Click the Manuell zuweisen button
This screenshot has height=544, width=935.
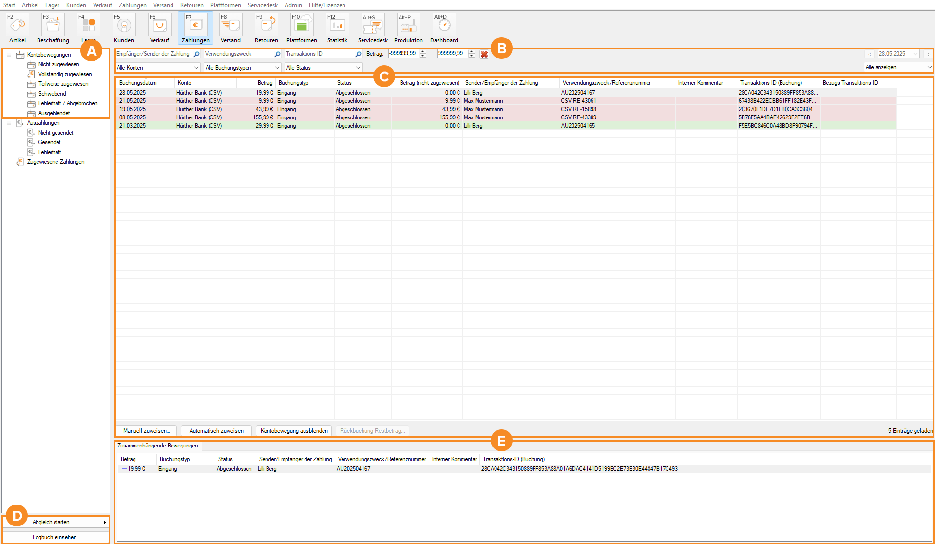coord(146,431)
